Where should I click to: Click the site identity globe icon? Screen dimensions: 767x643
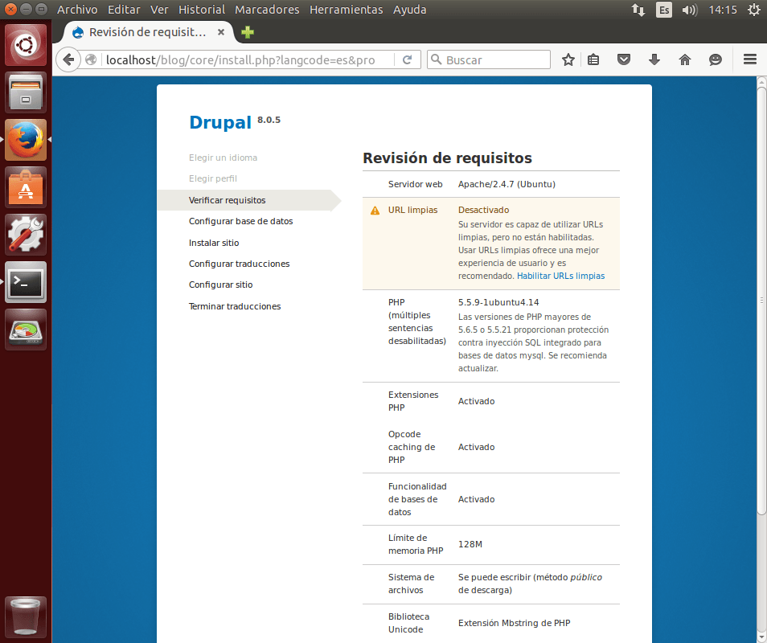tap(91, 59)
